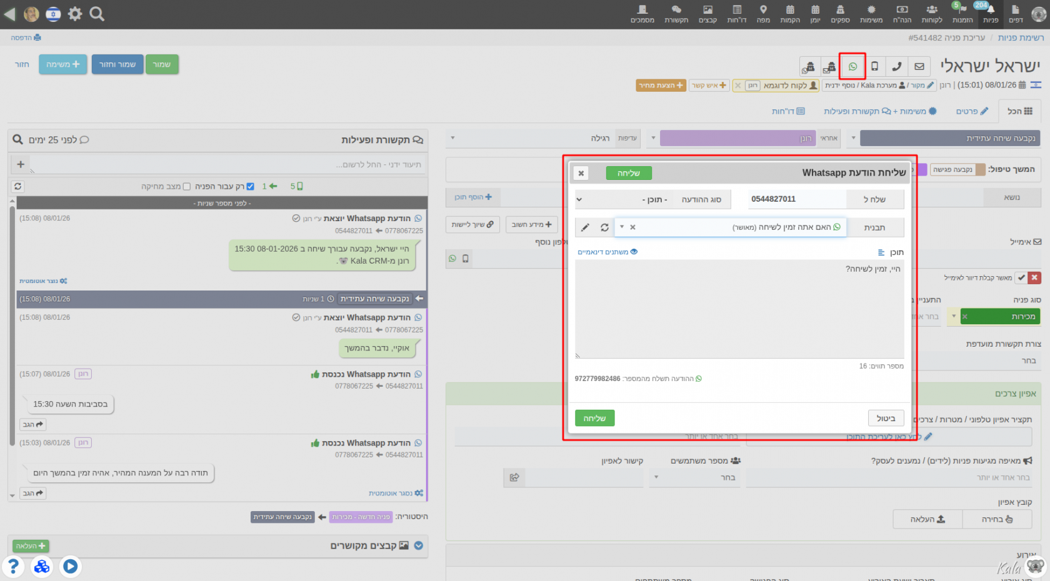The width and height of the screenshot is (1050, 581).
Task: Refresh the communication and activity list
Action: click(x=18, y=186)
